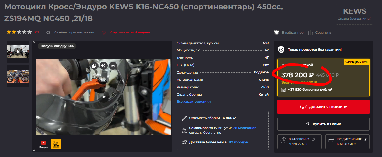Add to favorites with heart icon
The height and width of the screenshot is (157, 382).
tap(276, 32)
